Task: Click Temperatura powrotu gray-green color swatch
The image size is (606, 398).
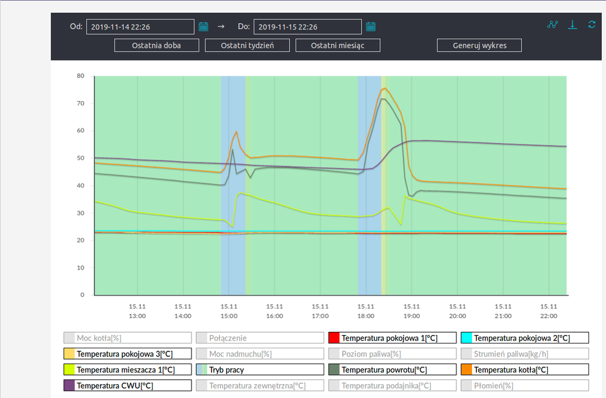Action: pyautogui.click(x=334, y=370)
